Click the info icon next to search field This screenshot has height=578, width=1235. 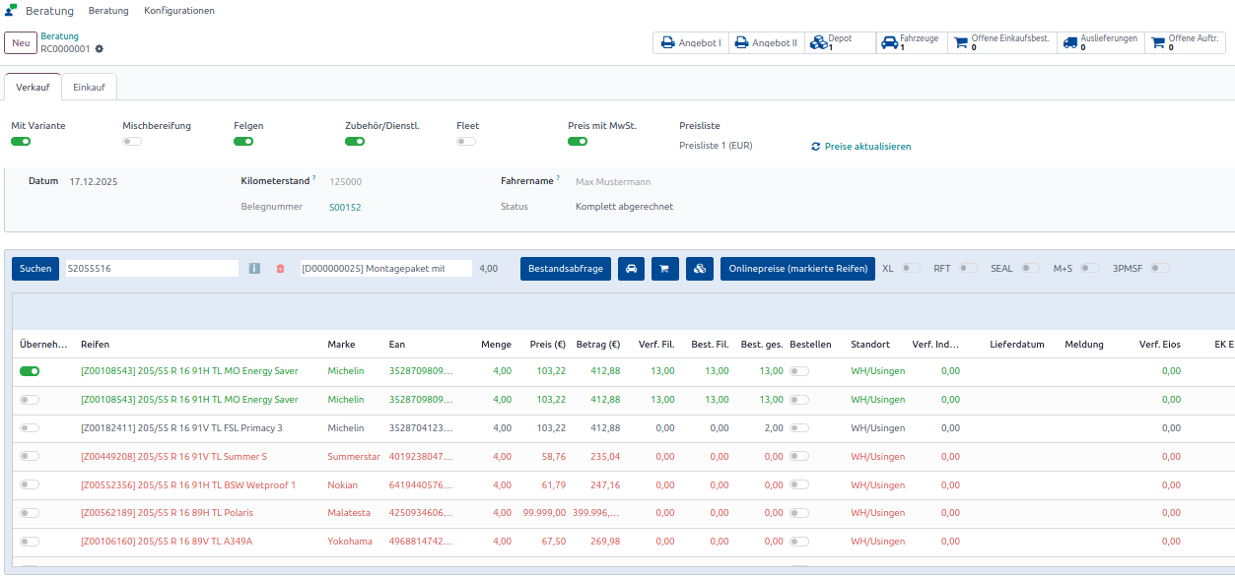pos(254,269)
